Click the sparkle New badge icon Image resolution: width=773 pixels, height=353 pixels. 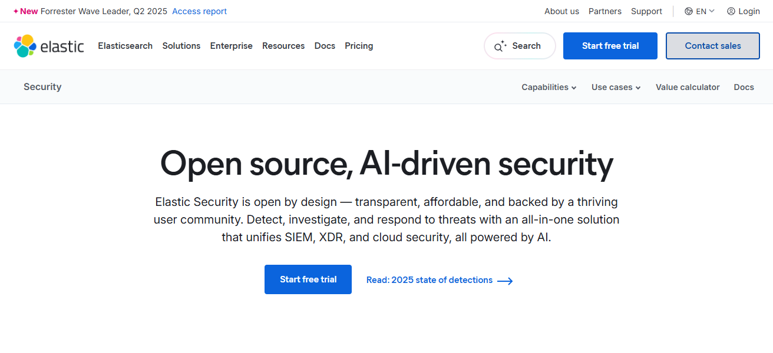tap(16, 11)
